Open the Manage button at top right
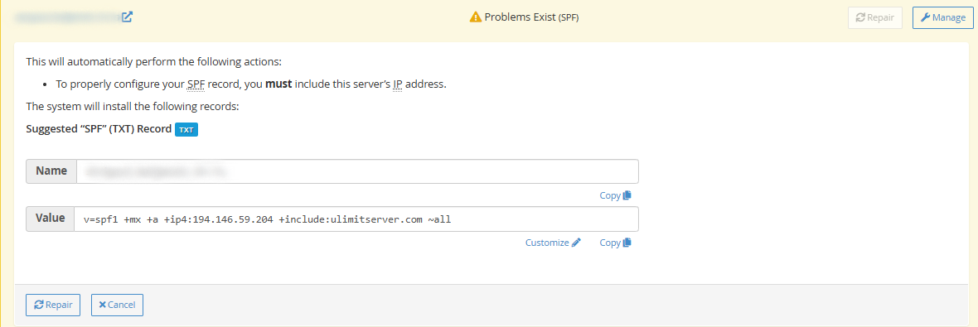Image resolution: width=978 pixels, height=327 pixels. click(942, 17)
